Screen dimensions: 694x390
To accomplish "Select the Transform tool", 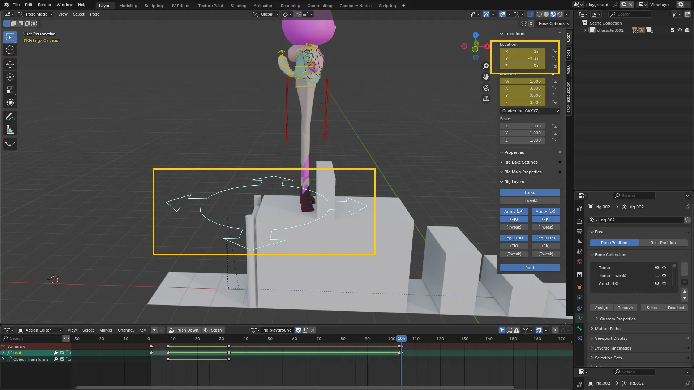I will point(10,102).
